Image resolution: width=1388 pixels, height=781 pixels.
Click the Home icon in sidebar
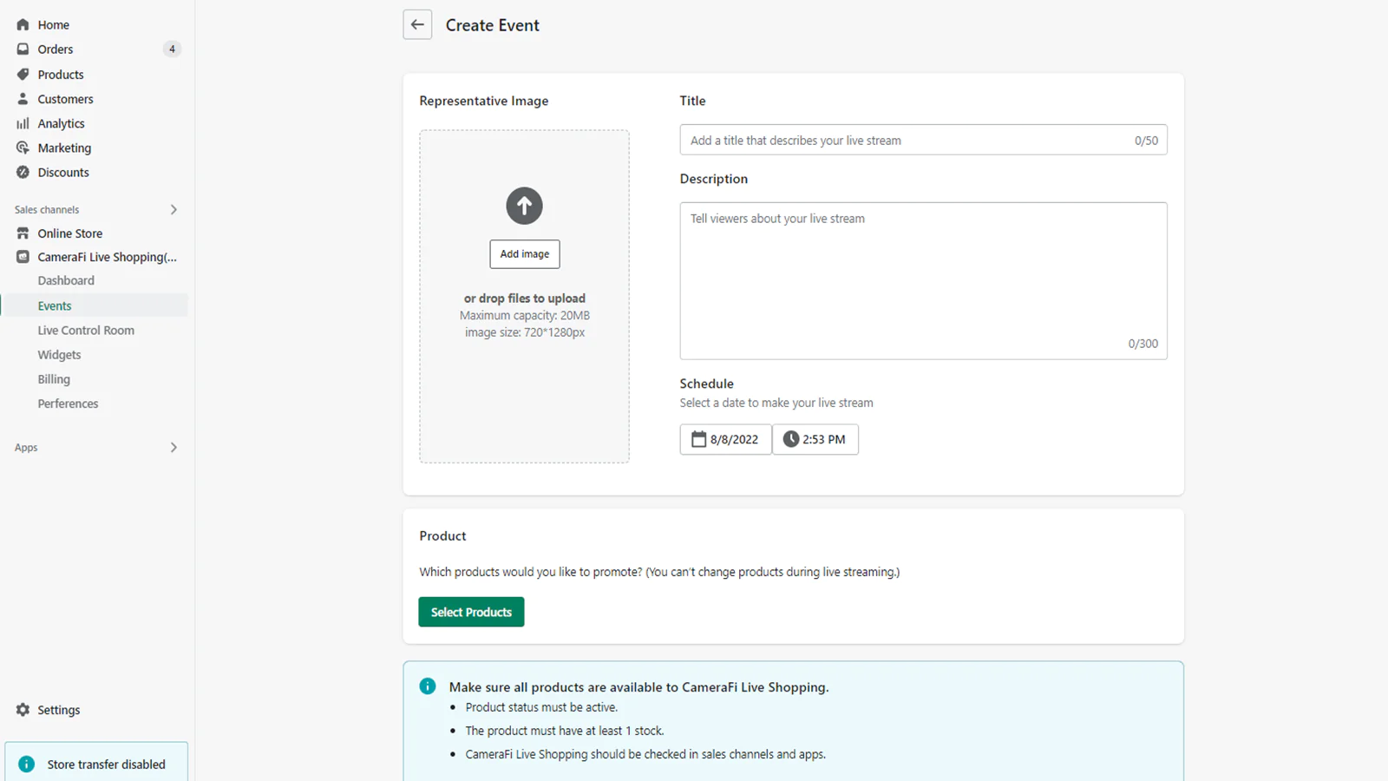23,25
